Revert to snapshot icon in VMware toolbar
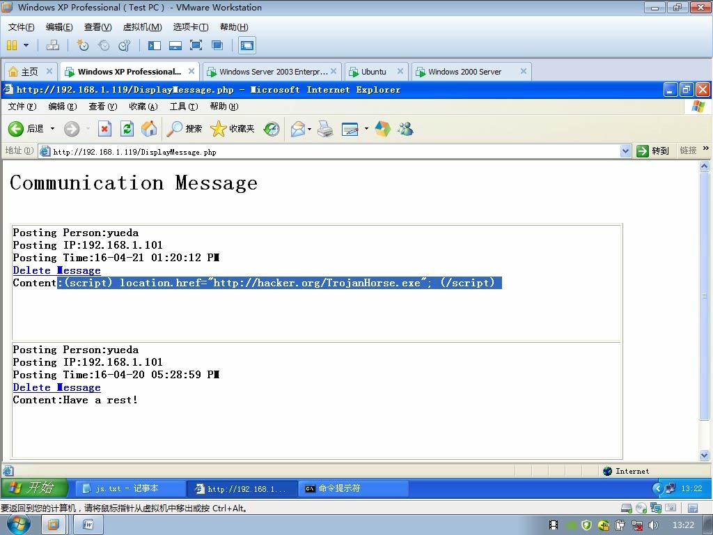The image size is (713, 535). (x=104, y=45)
